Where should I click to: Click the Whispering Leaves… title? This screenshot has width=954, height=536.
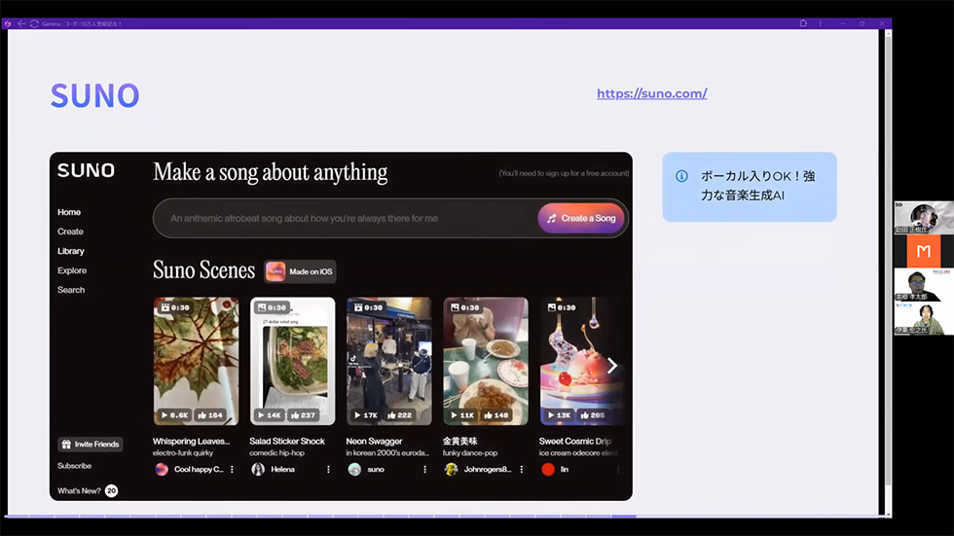(191, 442)
